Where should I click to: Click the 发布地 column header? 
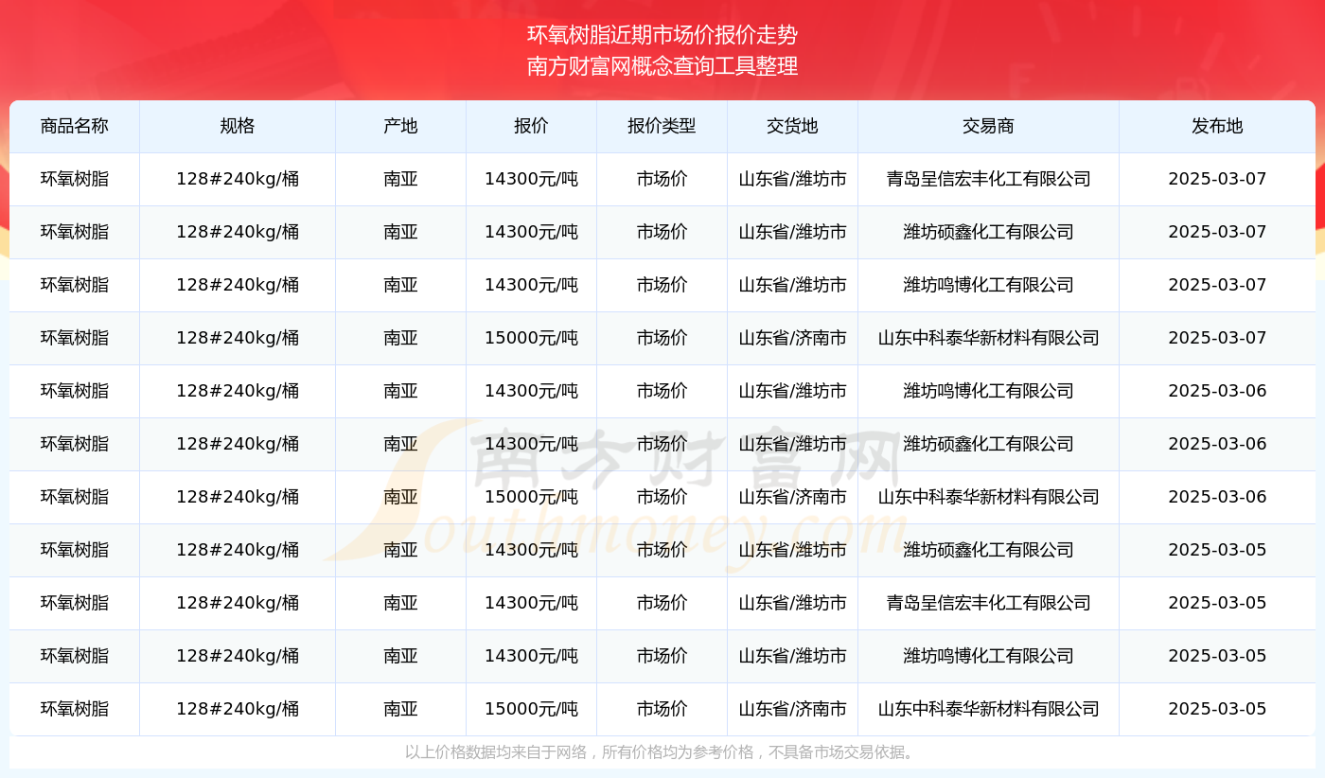click(1217, 126)
